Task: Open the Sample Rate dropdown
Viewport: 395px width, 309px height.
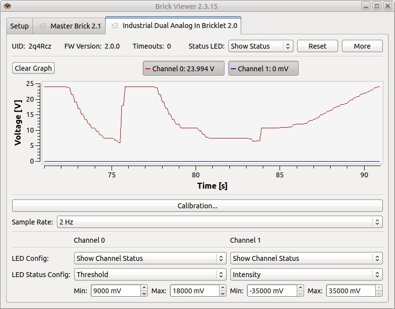Action: click(220, 222)
